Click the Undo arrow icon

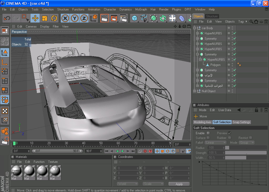tap(7, 18)
